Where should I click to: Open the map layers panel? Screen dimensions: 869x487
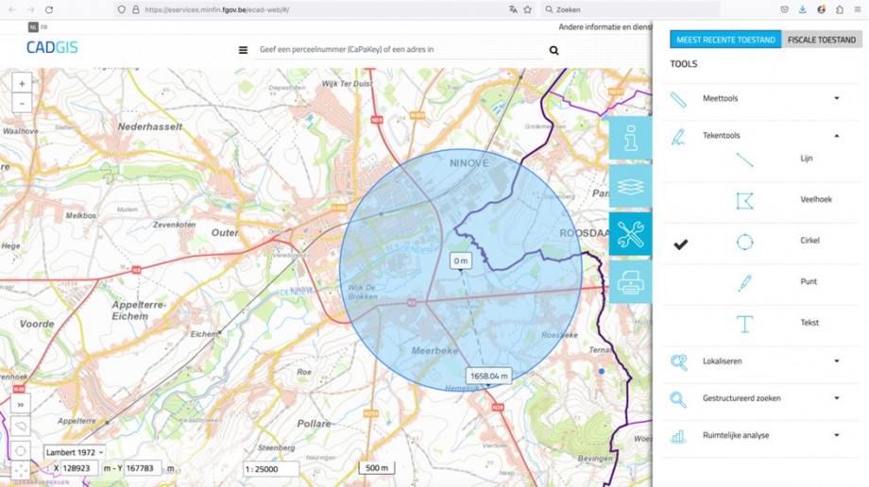[630, 187]
